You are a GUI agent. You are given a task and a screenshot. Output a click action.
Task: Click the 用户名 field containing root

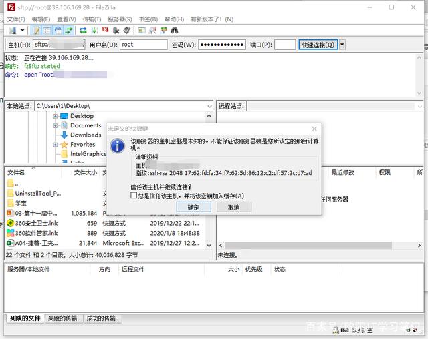click(144, 45)
